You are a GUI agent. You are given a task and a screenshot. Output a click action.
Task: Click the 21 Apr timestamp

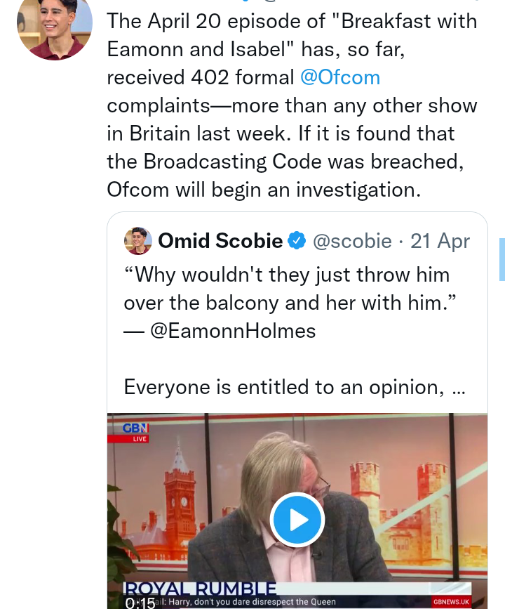440,241
